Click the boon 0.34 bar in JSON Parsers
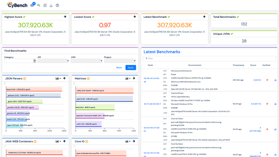Image resolution: width=279 pixels, height=157 pixels. click(x=34, y=89)
